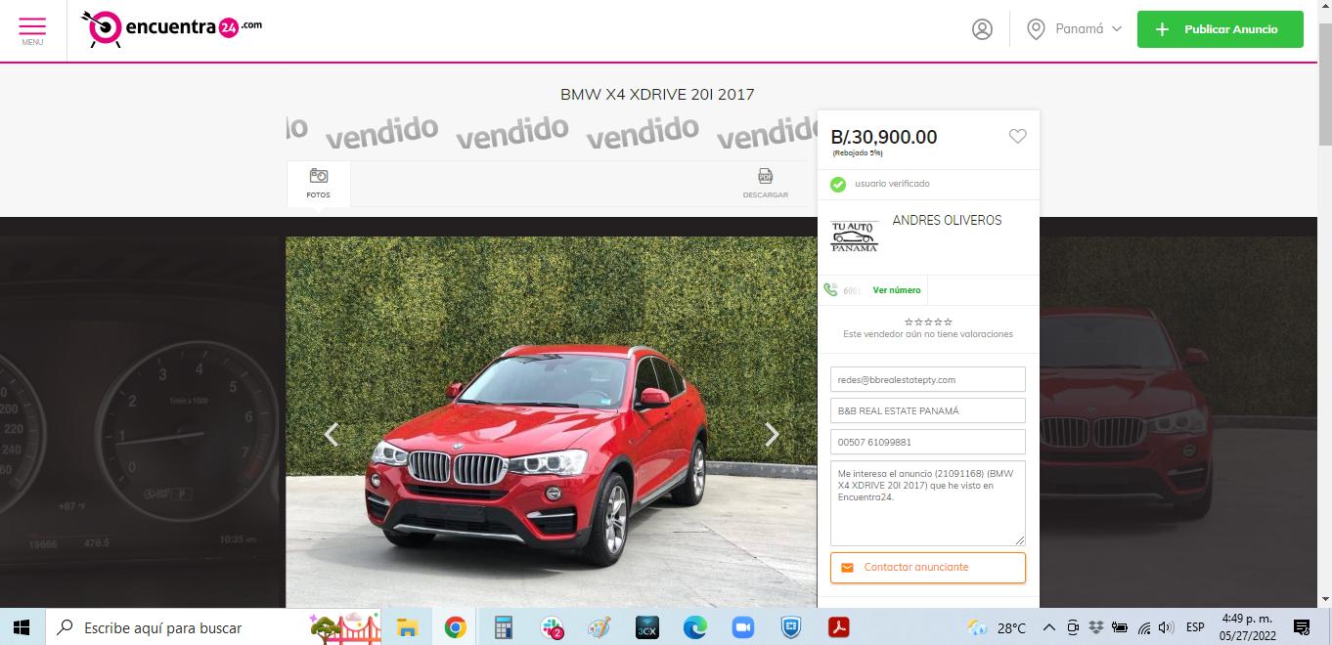This screenshot has height=645, width=1332.
Task: Open Zoom from the taskbar
Action: 742,627
